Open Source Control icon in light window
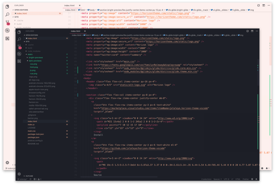Viewport: 275px width, 185px height. point(8,22)
